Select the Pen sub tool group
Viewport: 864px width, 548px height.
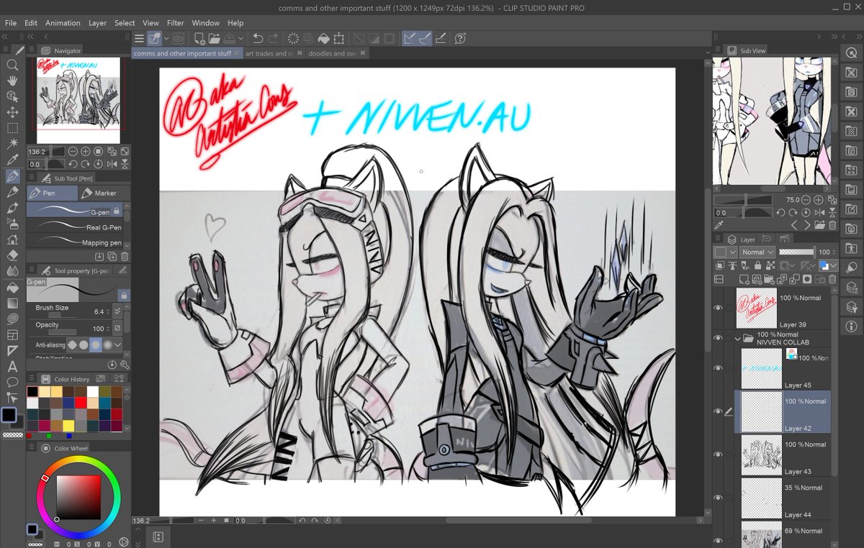(x=52, y=193)
